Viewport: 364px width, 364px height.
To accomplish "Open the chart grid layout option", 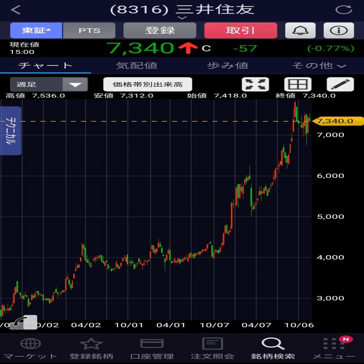I will coord(298,84).
